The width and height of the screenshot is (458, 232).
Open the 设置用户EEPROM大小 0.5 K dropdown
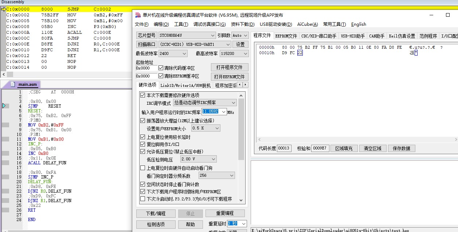coord(206,128)
